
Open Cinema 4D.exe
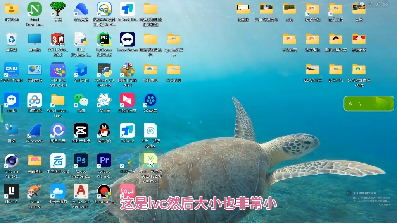coord(11,160)
